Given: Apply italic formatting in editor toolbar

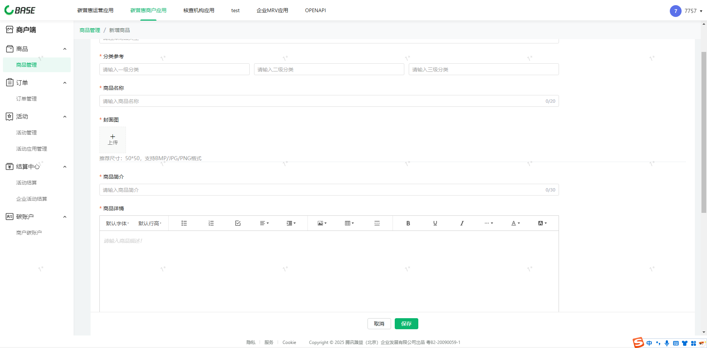Looking at the screenshot, I should pos(462,223).
